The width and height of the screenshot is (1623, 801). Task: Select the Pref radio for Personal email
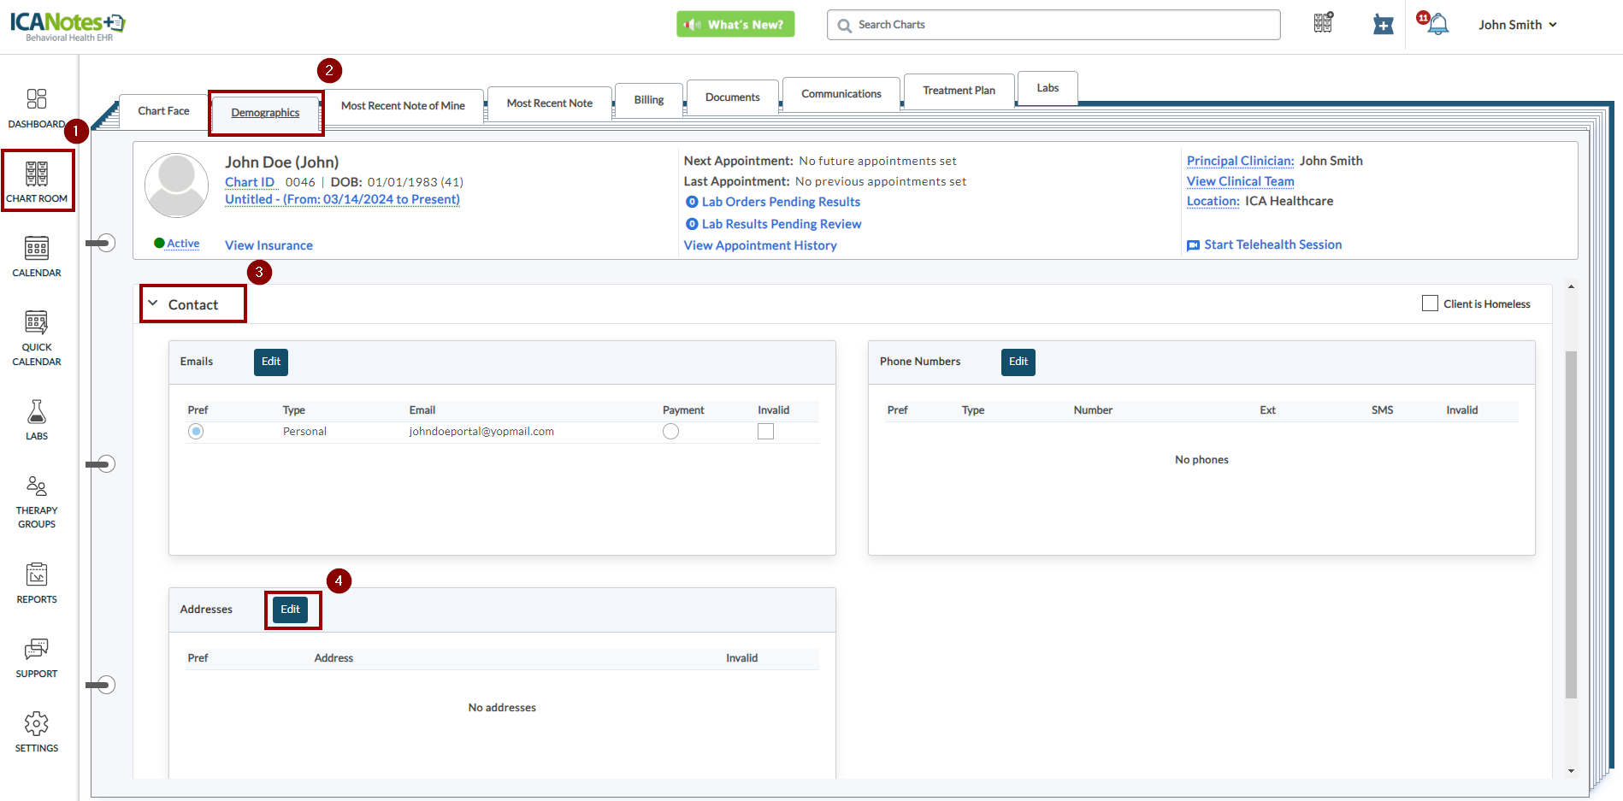[196, 432]
